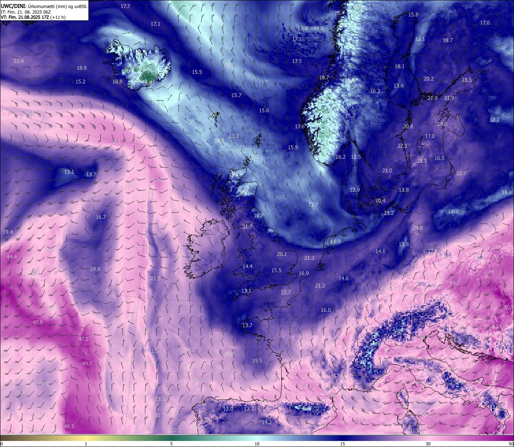Select the 21.3 value in the southern North Sea
Viewport: 514px width, 447px height.
[x=309, y=258]
